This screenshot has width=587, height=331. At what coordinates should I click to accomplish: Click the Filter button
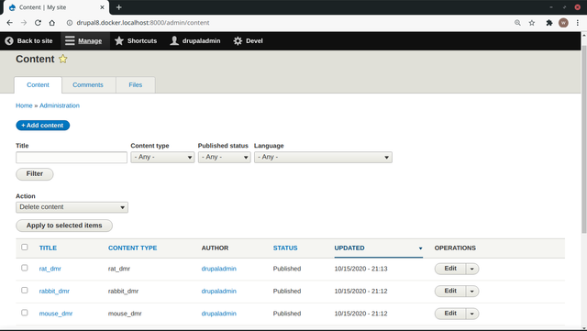(x=35, y=174)
